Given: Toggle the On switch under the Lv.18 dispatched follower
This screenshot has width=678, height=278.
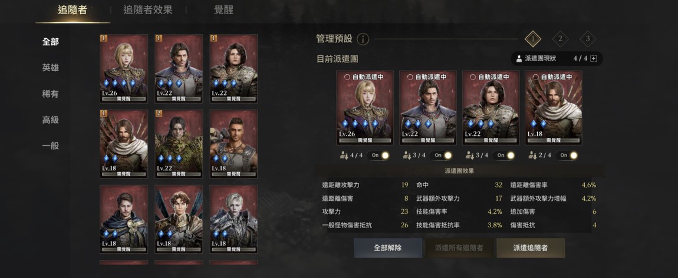Looking at the screenshot, I should click(567, 155).
